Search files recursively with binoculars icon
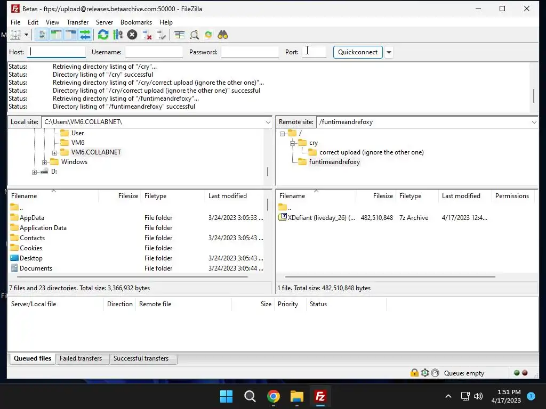The height and width of the screenshot is (409, 546). [x=222, y=35]
